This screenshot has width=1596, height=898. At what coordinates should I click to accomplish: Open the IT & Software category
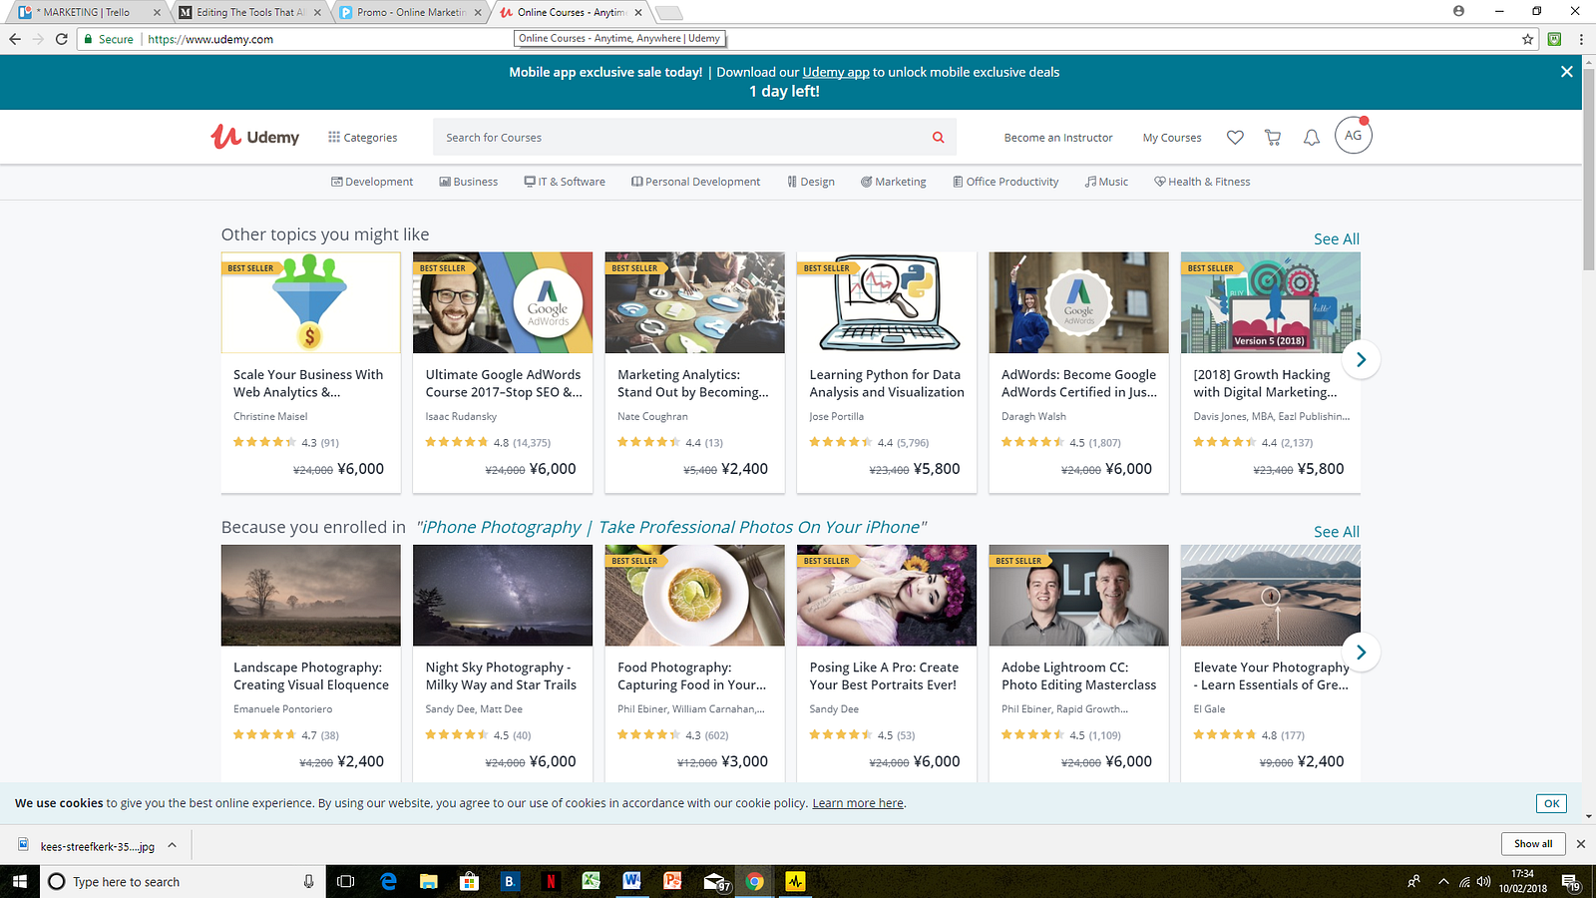565,182
